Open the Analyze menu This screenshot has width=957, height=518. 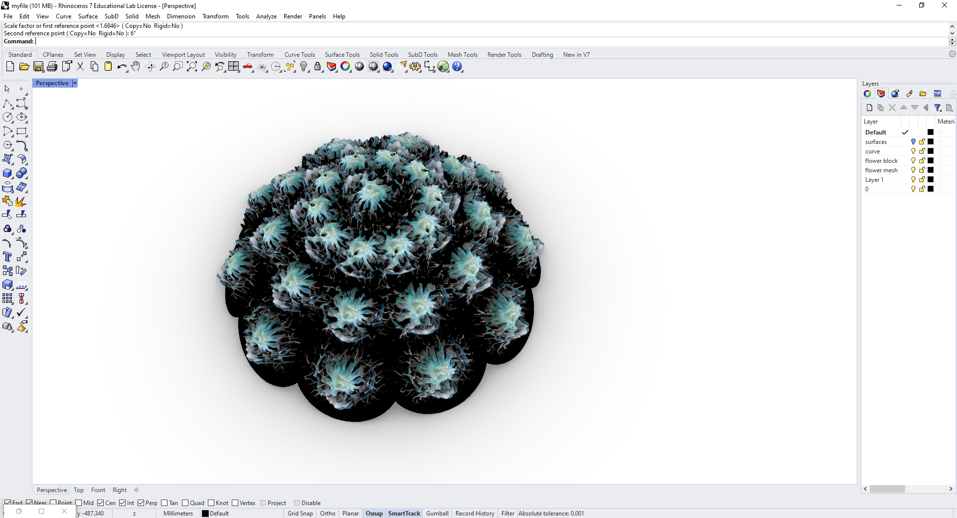[266, 16]
